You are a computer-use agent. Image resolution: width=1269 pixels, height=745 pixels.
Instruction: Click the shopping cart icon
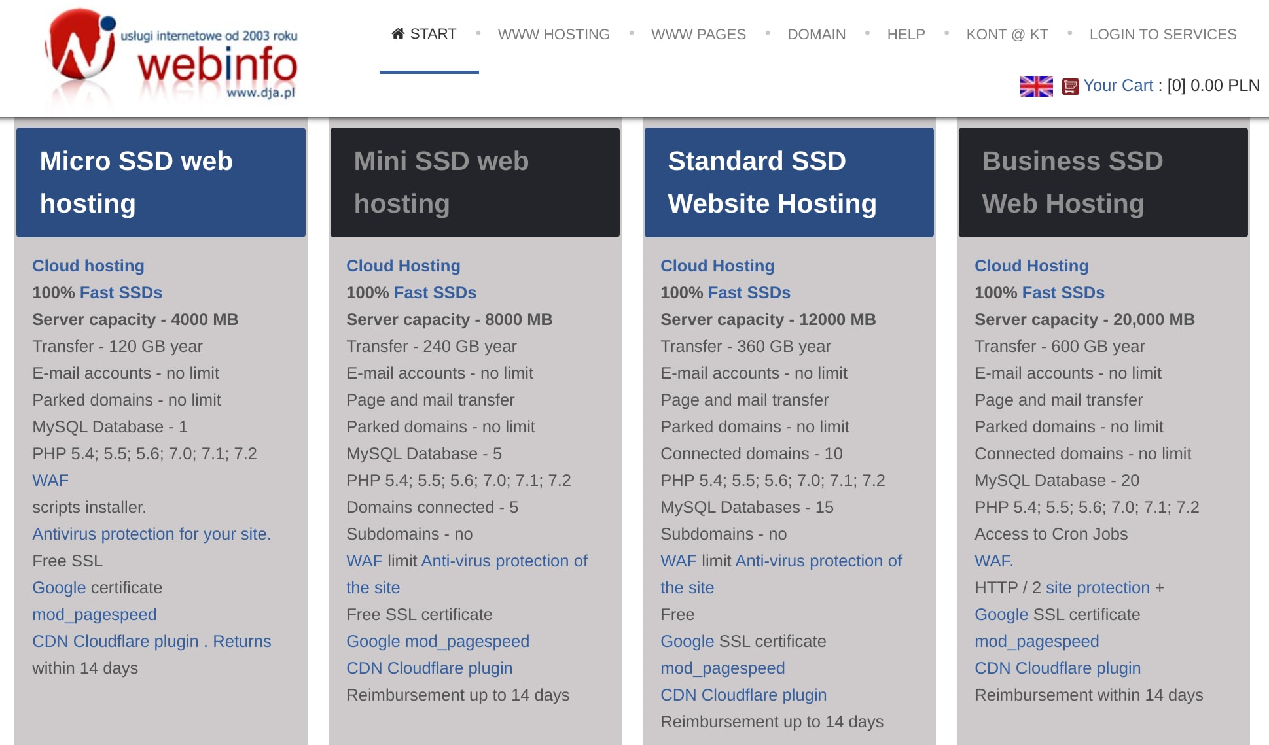click(1070, 86)
